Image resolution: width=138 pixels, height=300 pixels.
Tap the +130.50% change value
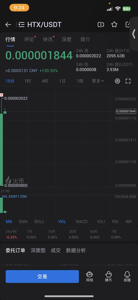tap(49, 71)
